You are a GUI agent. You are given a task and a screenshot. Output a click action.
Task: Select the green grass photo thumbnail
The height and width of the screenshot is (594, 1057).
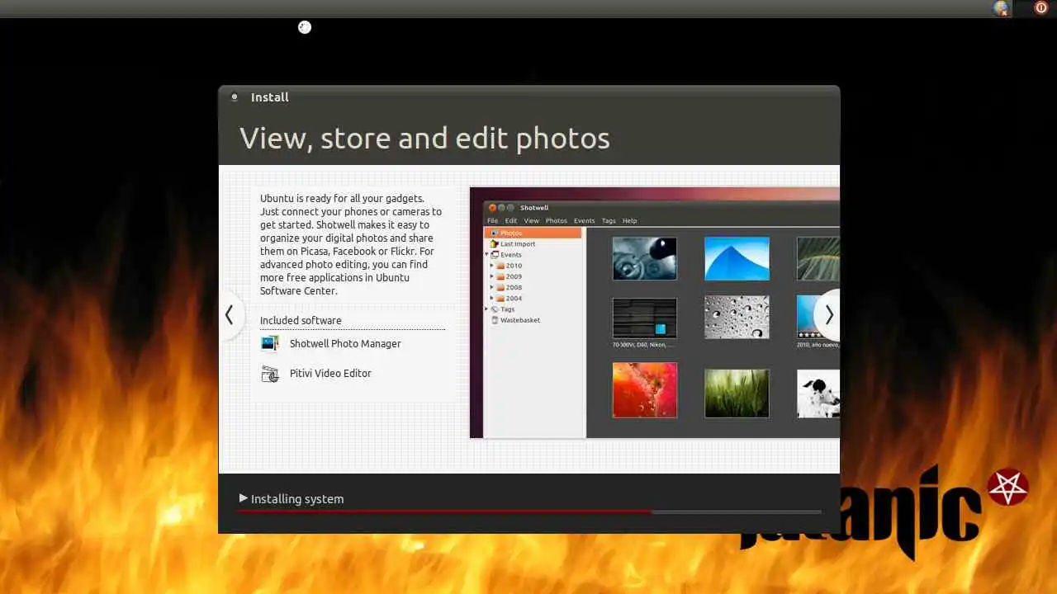737,394
